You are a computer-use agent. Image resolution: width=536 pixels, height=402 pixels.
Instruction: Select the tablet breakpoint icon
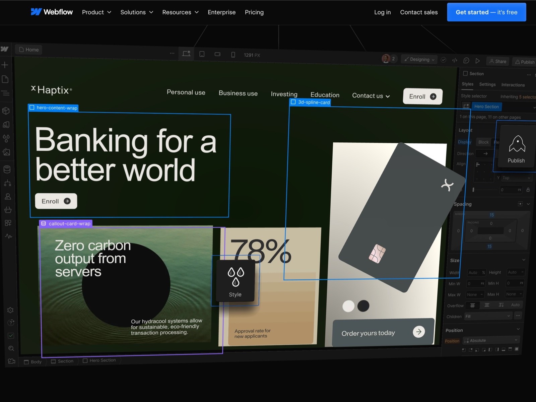[202, 54]
